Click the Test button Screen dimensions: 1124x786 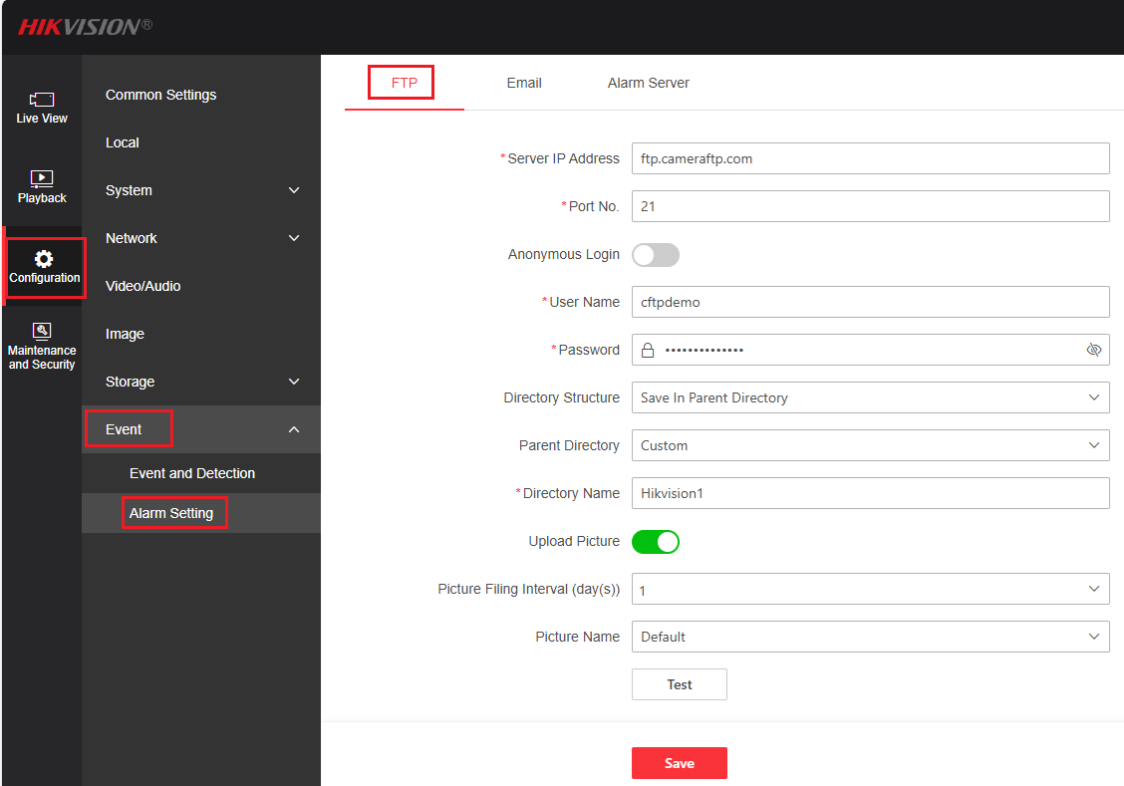680,684
